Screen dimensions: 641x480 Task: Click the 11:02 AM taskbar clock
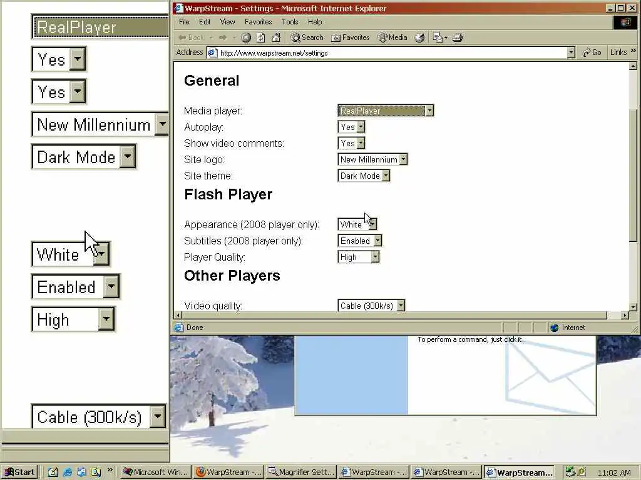pyautogui.click(x=613, y=472)
